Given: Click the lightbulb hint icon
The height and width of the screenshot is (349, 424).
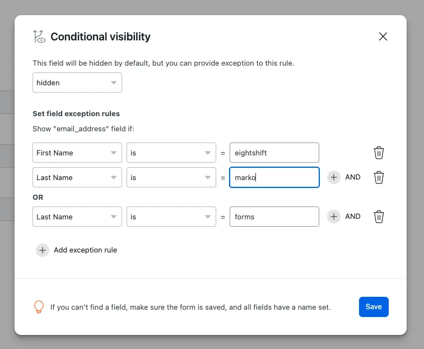Looking at the screenshot, I should (39, 307).
